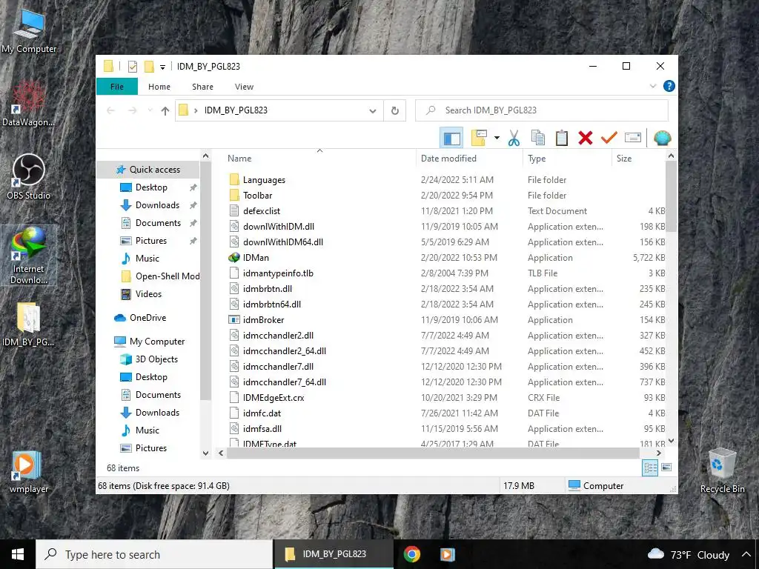Select the idmBroker application file

coord(263,320)
